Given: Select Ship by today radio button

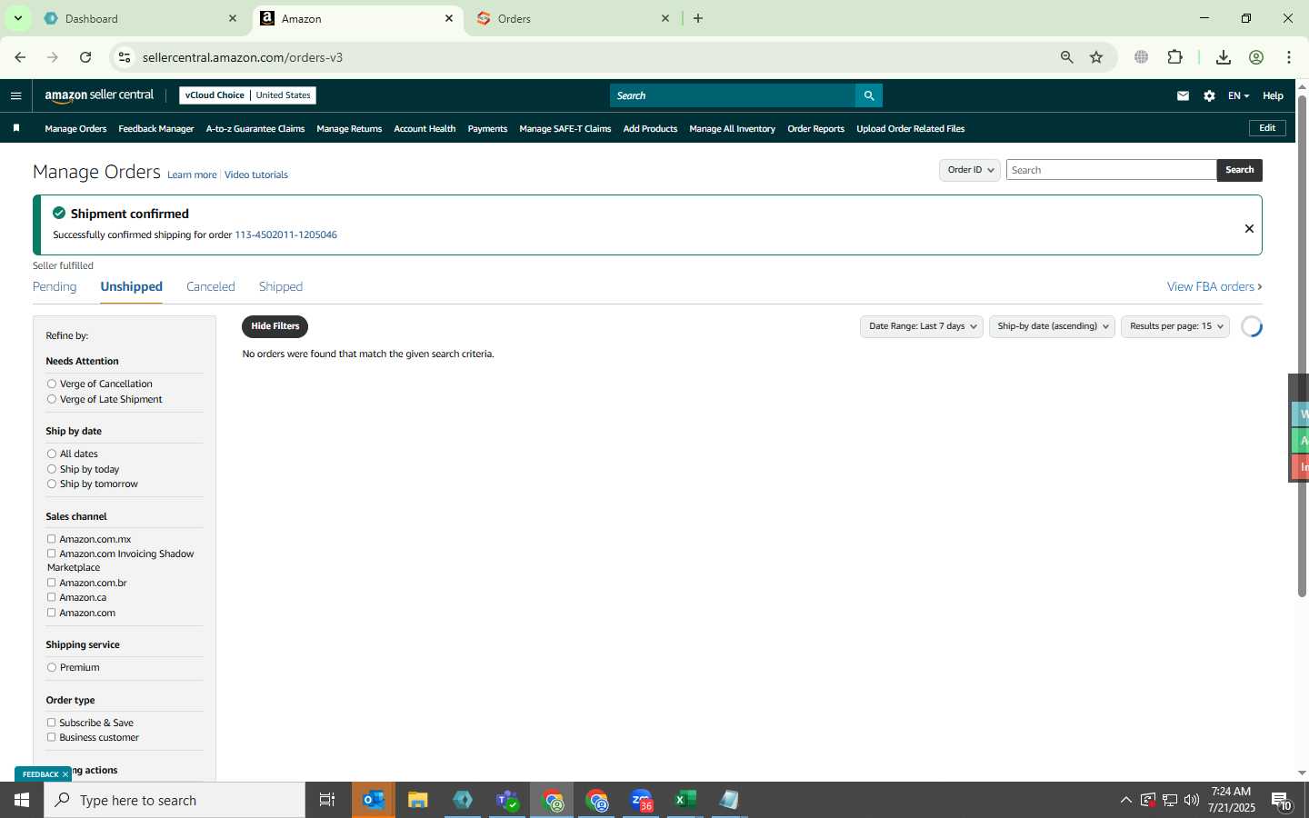Looking at the screenshot, I should [52, 469].
